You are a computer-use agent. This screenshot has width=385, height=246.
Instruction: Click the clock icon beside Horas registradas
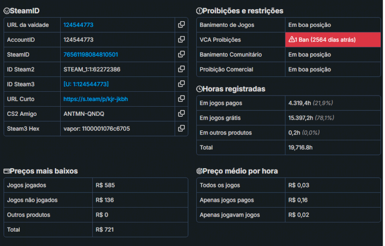199,89
